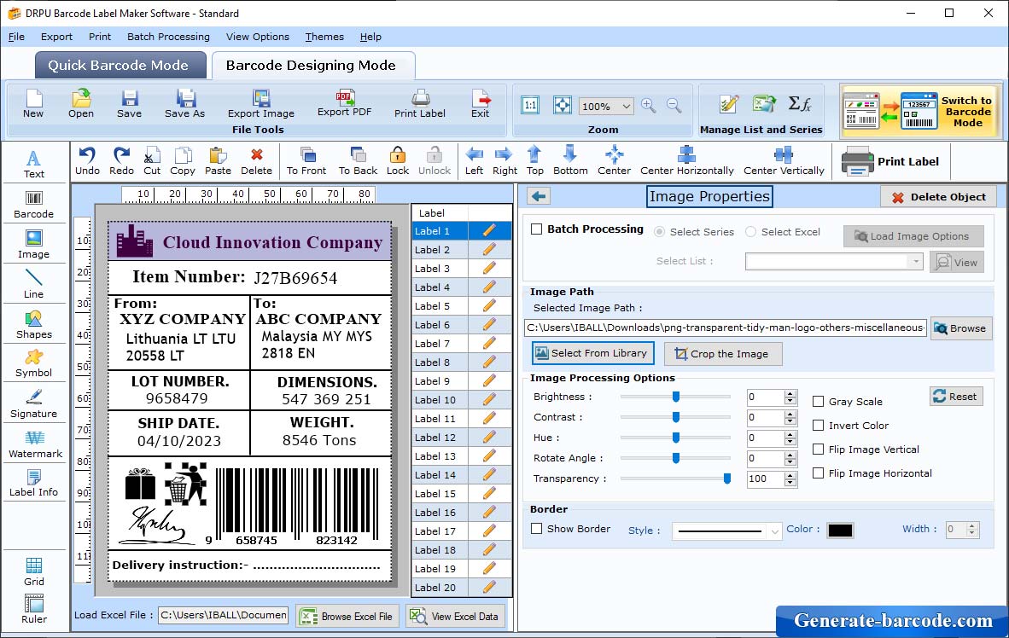Viewport: 1009px width, 638px height.
Task: Zoom in with the magnifier plus
Action: 649,106
